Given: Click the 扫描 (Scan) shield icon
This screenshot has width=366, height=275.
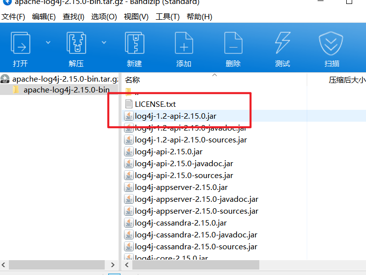Looking at the screenshot, I should tap(331, 44).
